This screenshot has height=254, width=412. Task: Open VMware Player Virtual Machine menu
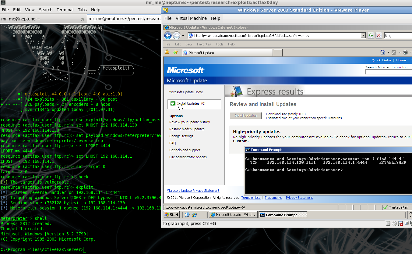[191, 18]
